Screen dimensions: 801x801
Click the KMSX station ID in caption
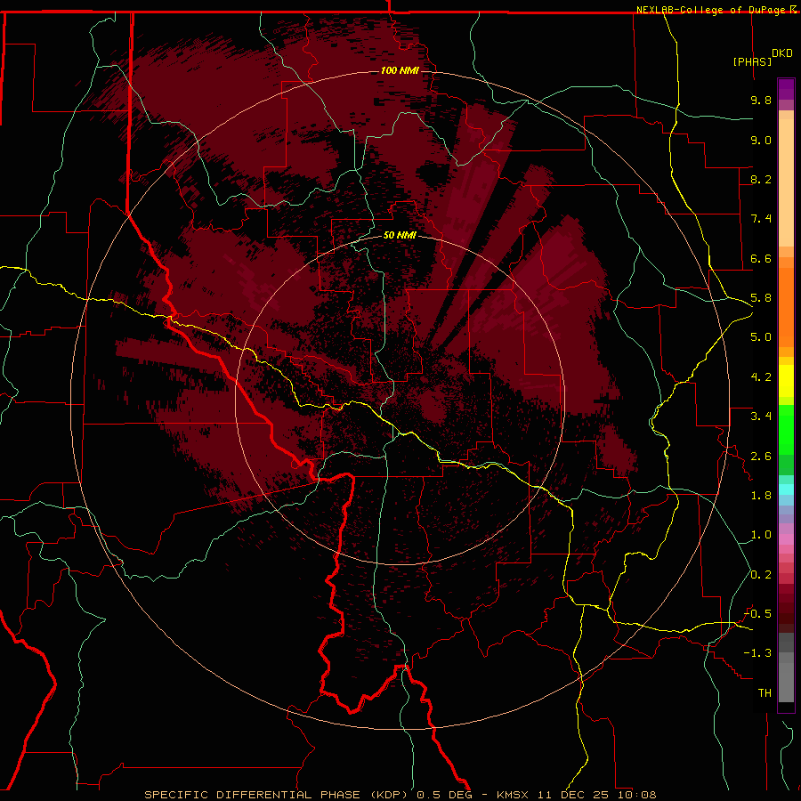pyautogui.click(x=513, y=795)
